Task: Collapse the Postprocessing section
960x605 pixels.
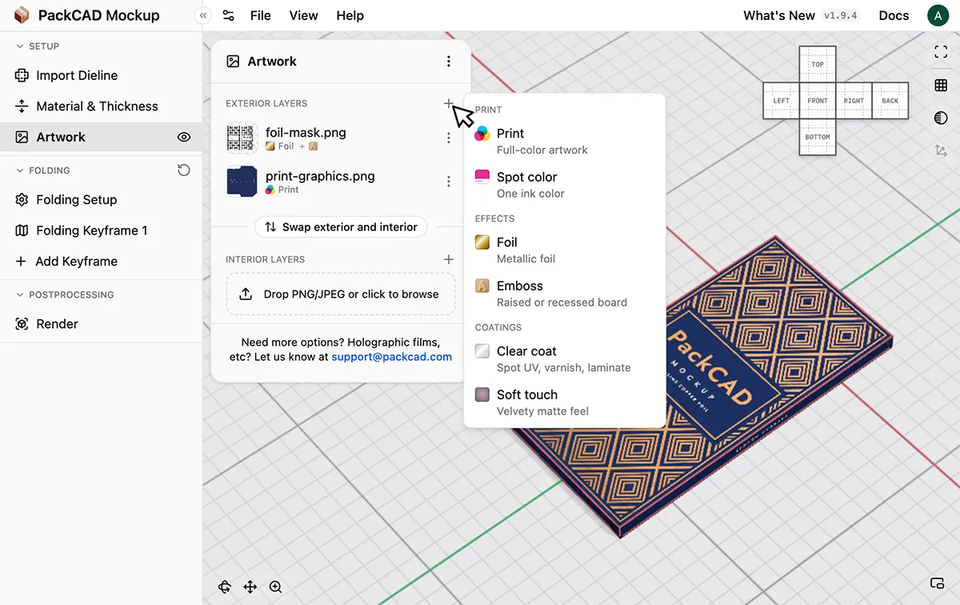Action: [x=65, y=294]
